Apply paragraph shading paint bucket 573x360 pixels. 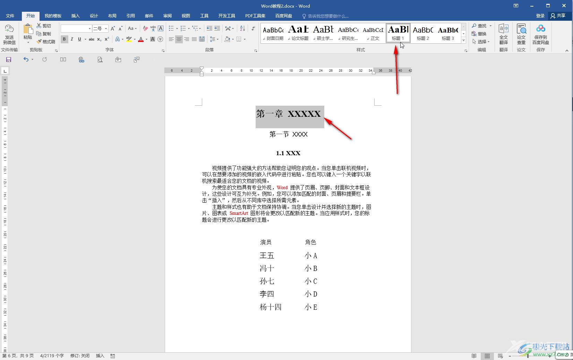pos(227,39)
